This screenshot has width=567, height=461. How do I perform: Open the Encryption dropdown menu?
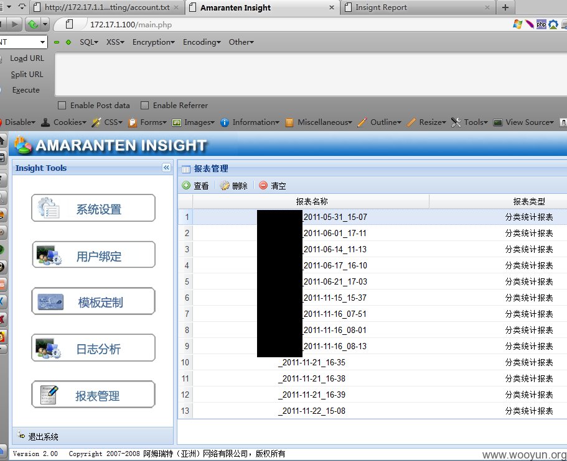pyautogui.click(x=154, y=42)
